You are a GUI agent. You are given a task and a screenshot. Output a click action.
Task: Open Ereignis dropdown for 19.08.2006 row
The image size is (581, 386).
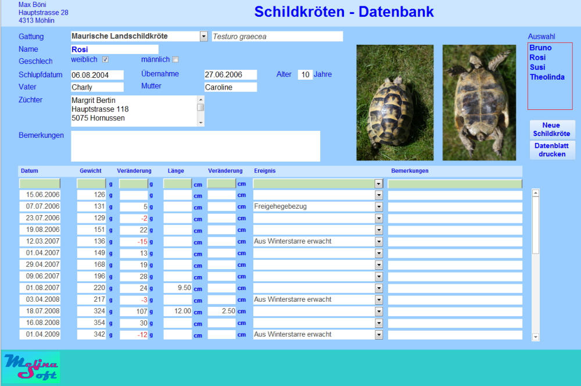coord(378,230)
